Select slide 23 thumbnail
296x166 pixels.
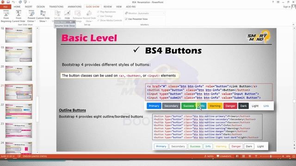click(x=18, y=130)
